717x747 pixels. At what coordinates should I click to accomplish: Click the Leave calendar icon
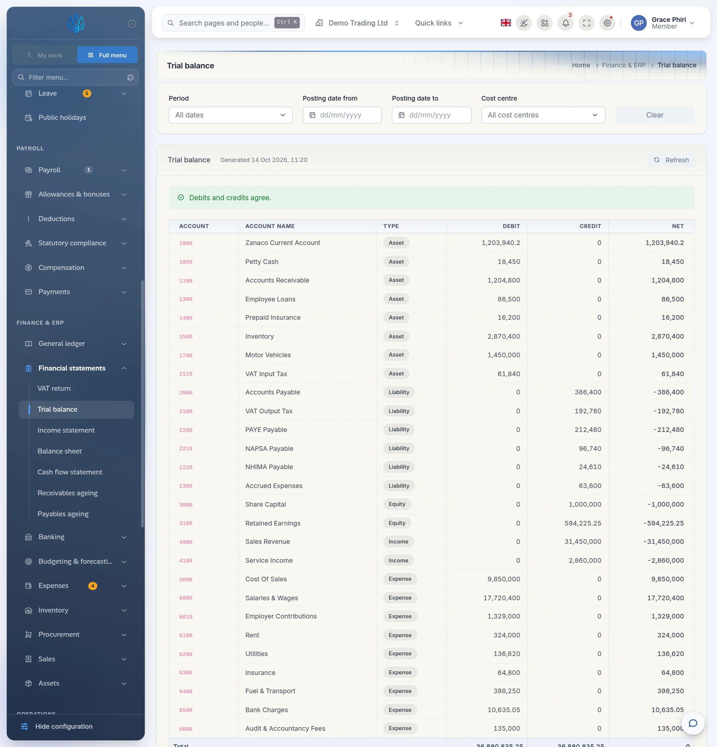pyautogui.click(x=29, y=93)
